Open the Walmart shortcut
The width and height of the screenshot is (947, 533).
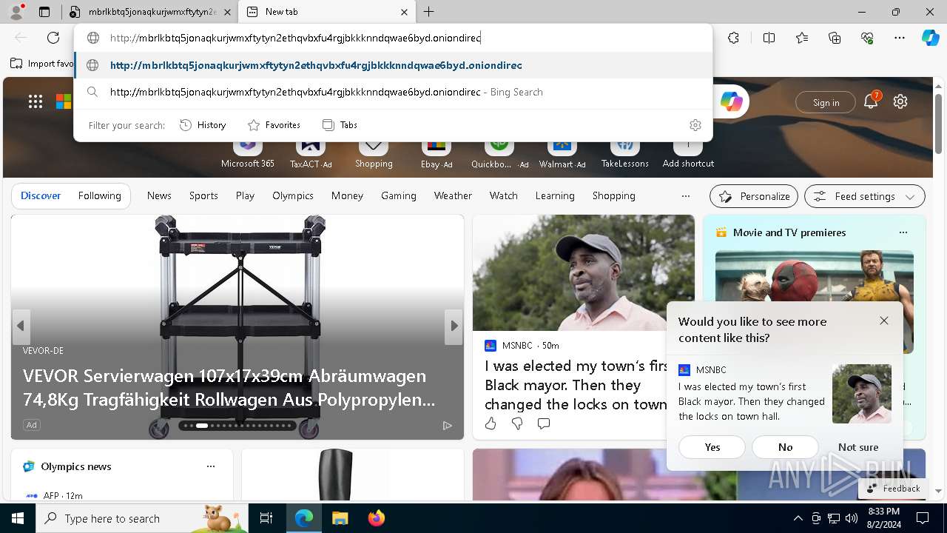(562, 154)
